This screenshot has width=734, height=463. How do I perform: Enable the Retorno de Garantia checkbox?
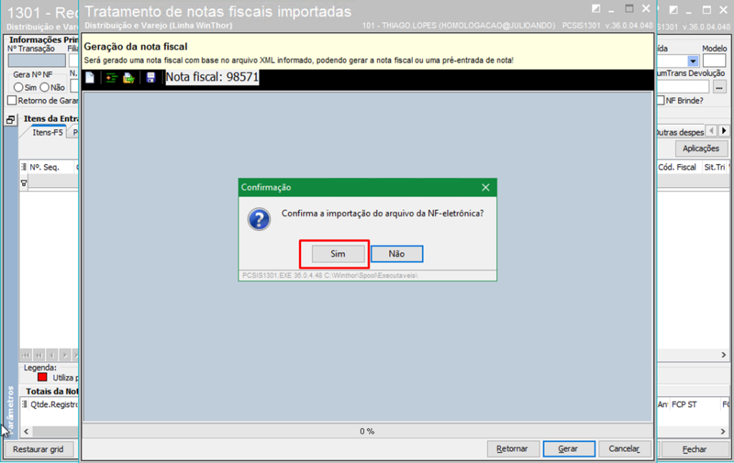coord(11,101)
